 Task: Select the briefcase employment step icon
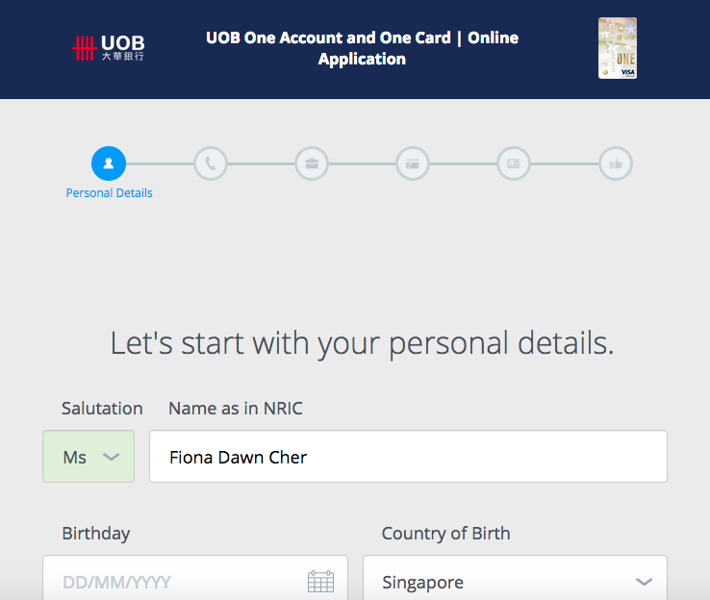pyautogui.click(x=312, y=163)
